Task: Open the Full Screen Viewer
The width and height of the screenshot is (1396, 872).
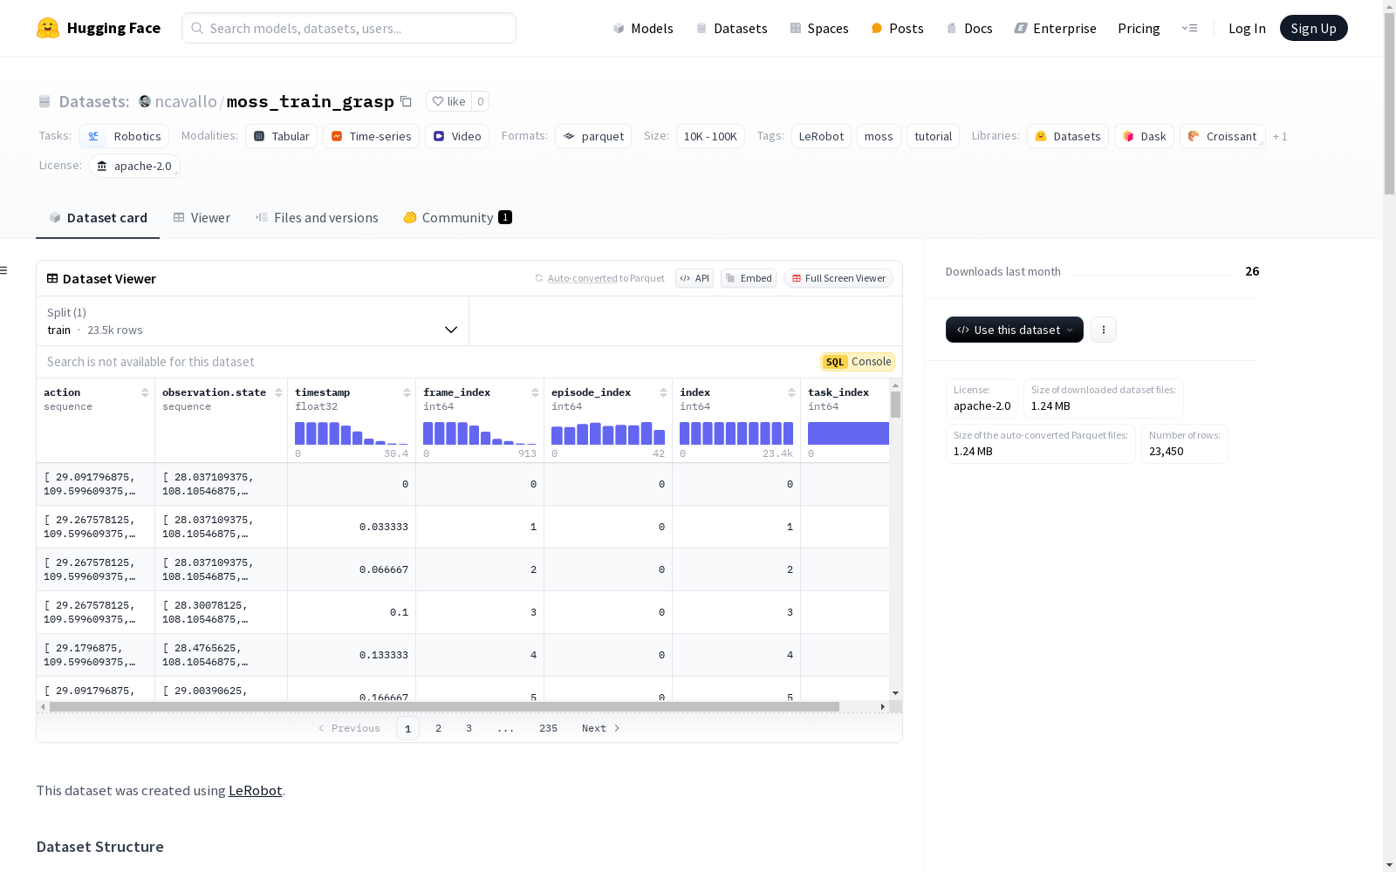Action: pos(838,278)
